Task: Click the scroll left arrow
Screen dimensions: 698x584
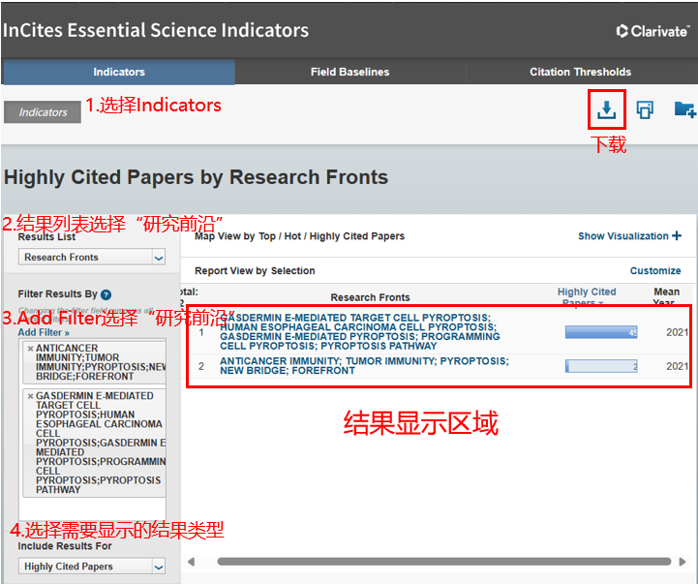Action: (x=192, y=562)
